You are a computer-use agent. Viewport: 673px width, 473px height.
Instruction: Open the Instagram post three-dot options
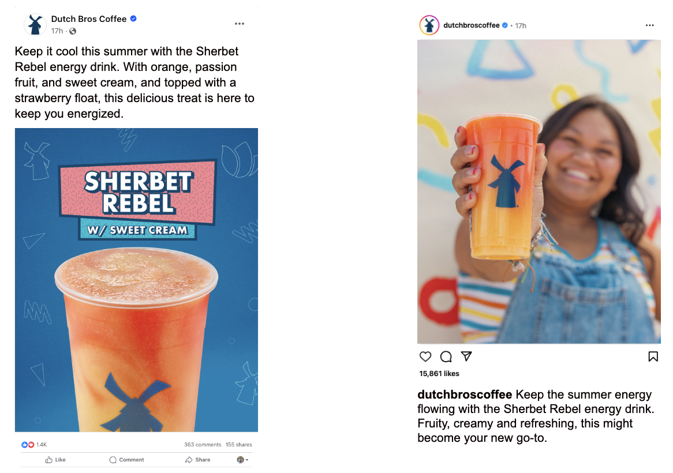[650, 25]
